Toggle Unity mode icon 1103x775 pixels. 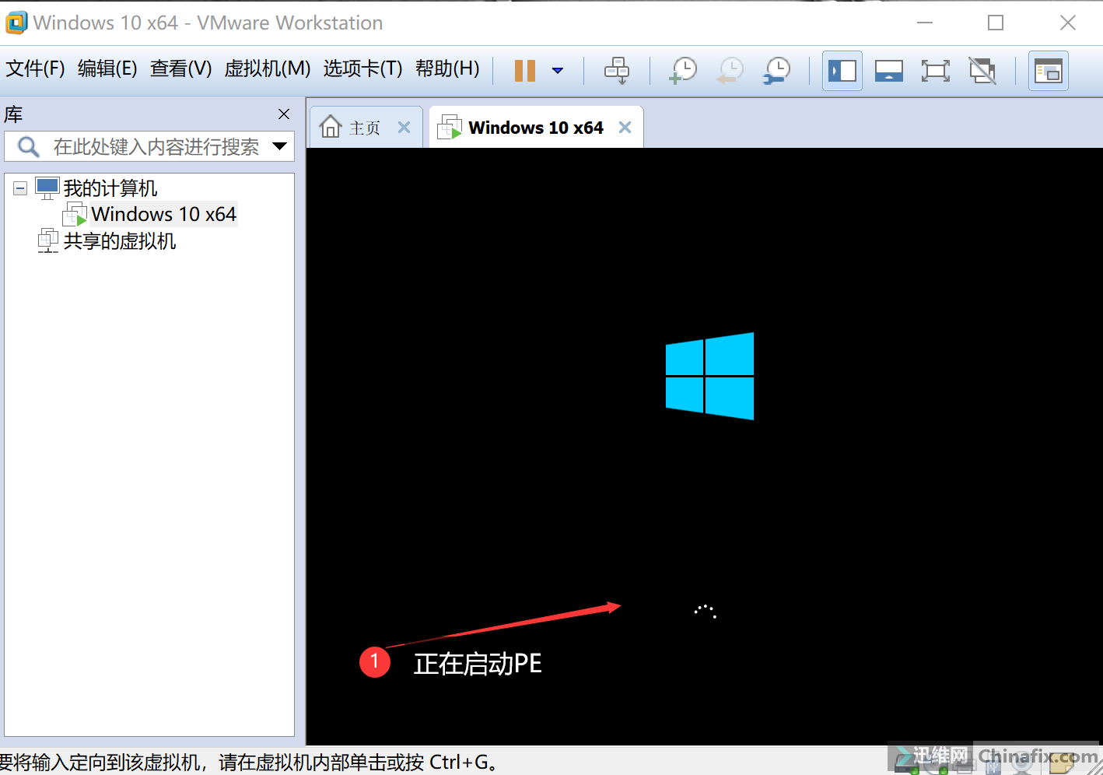click(x=983, y=71)
